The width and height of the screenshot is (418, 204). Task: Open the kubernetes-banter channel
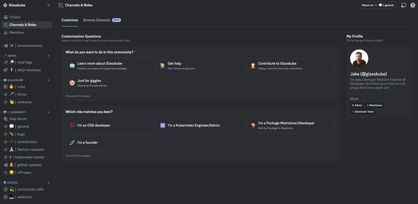coord(27,157)
